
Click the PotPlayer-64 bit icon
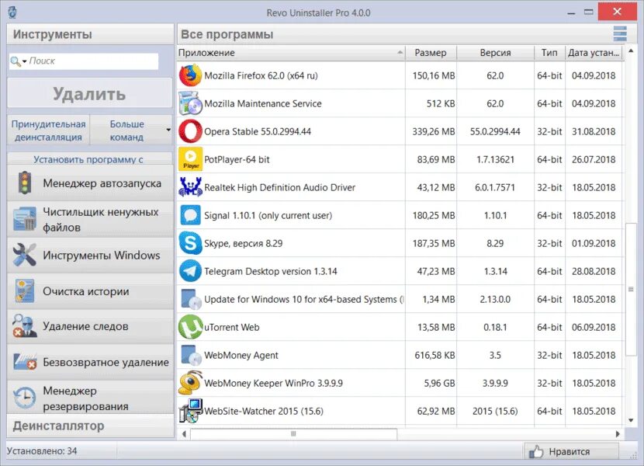coord(190,159)
